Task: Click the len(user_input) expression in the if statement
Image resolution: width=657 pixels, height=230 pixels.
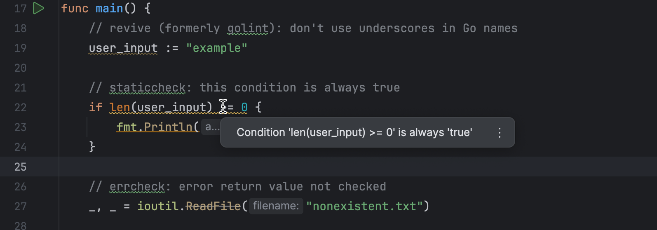Action: 161,108
